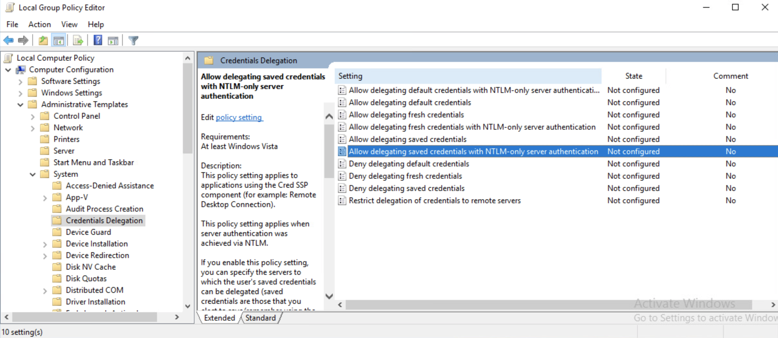Click policy icon for Deny delegating saved credentials
The height and width of the screenshot is (338, 778).
coord(342,188)
